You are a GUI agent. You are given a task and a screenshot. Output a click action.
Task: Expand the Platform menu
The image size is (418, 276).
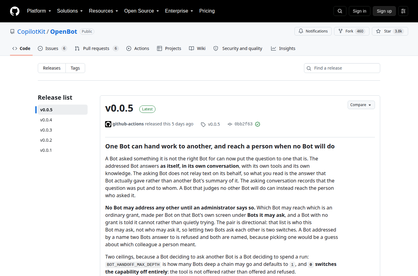point(39,11)
